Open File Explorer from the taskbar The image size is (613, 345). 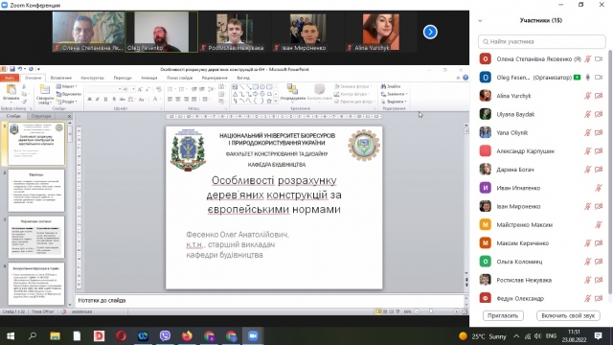click(x=55, y=335)
